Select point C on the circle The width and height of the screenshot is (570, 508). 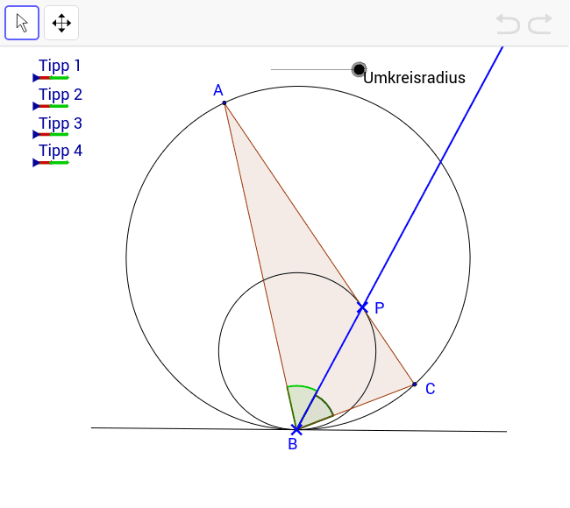click(x=415, y=385)
